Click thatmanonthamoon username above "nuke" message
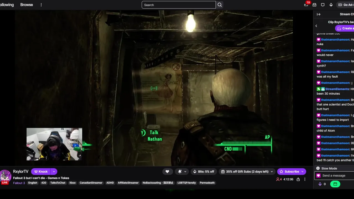The image size is (354, 199). tap(335, 40)
